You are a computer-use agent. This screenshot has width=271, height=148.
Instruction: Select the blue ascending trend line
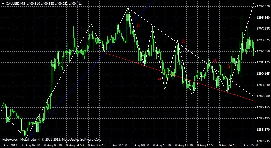click(90, 69)
